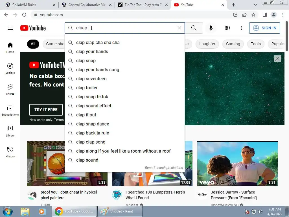Open the Chrome profile avatar
Image resolution: width=289 pixels, height=217 pixels.
tap(274, 15)
